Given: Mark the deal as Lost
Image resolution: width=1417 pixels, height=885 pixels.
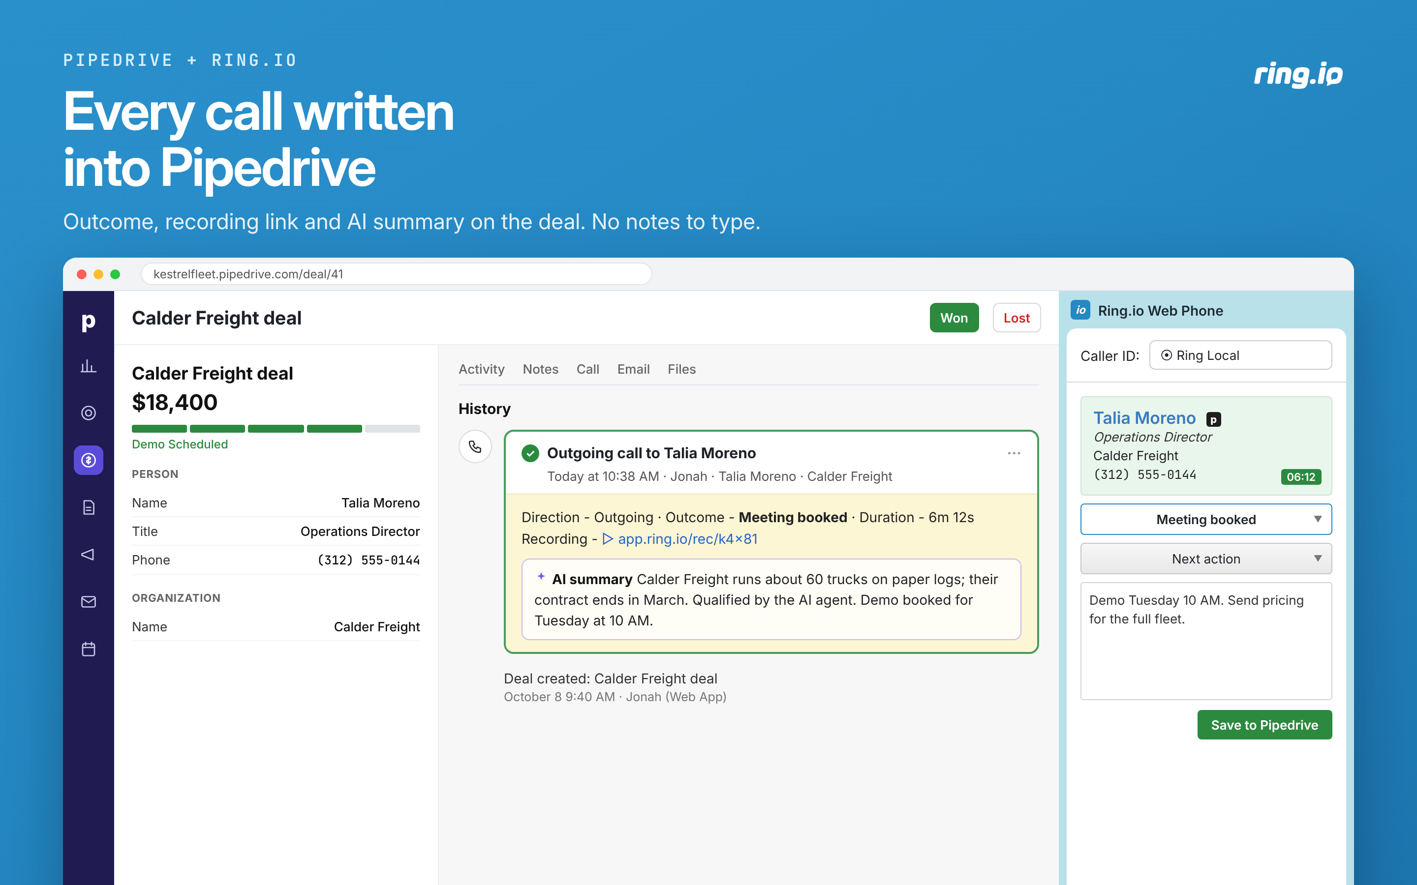Looking at the screenshot, I should tap(1016, 318).
